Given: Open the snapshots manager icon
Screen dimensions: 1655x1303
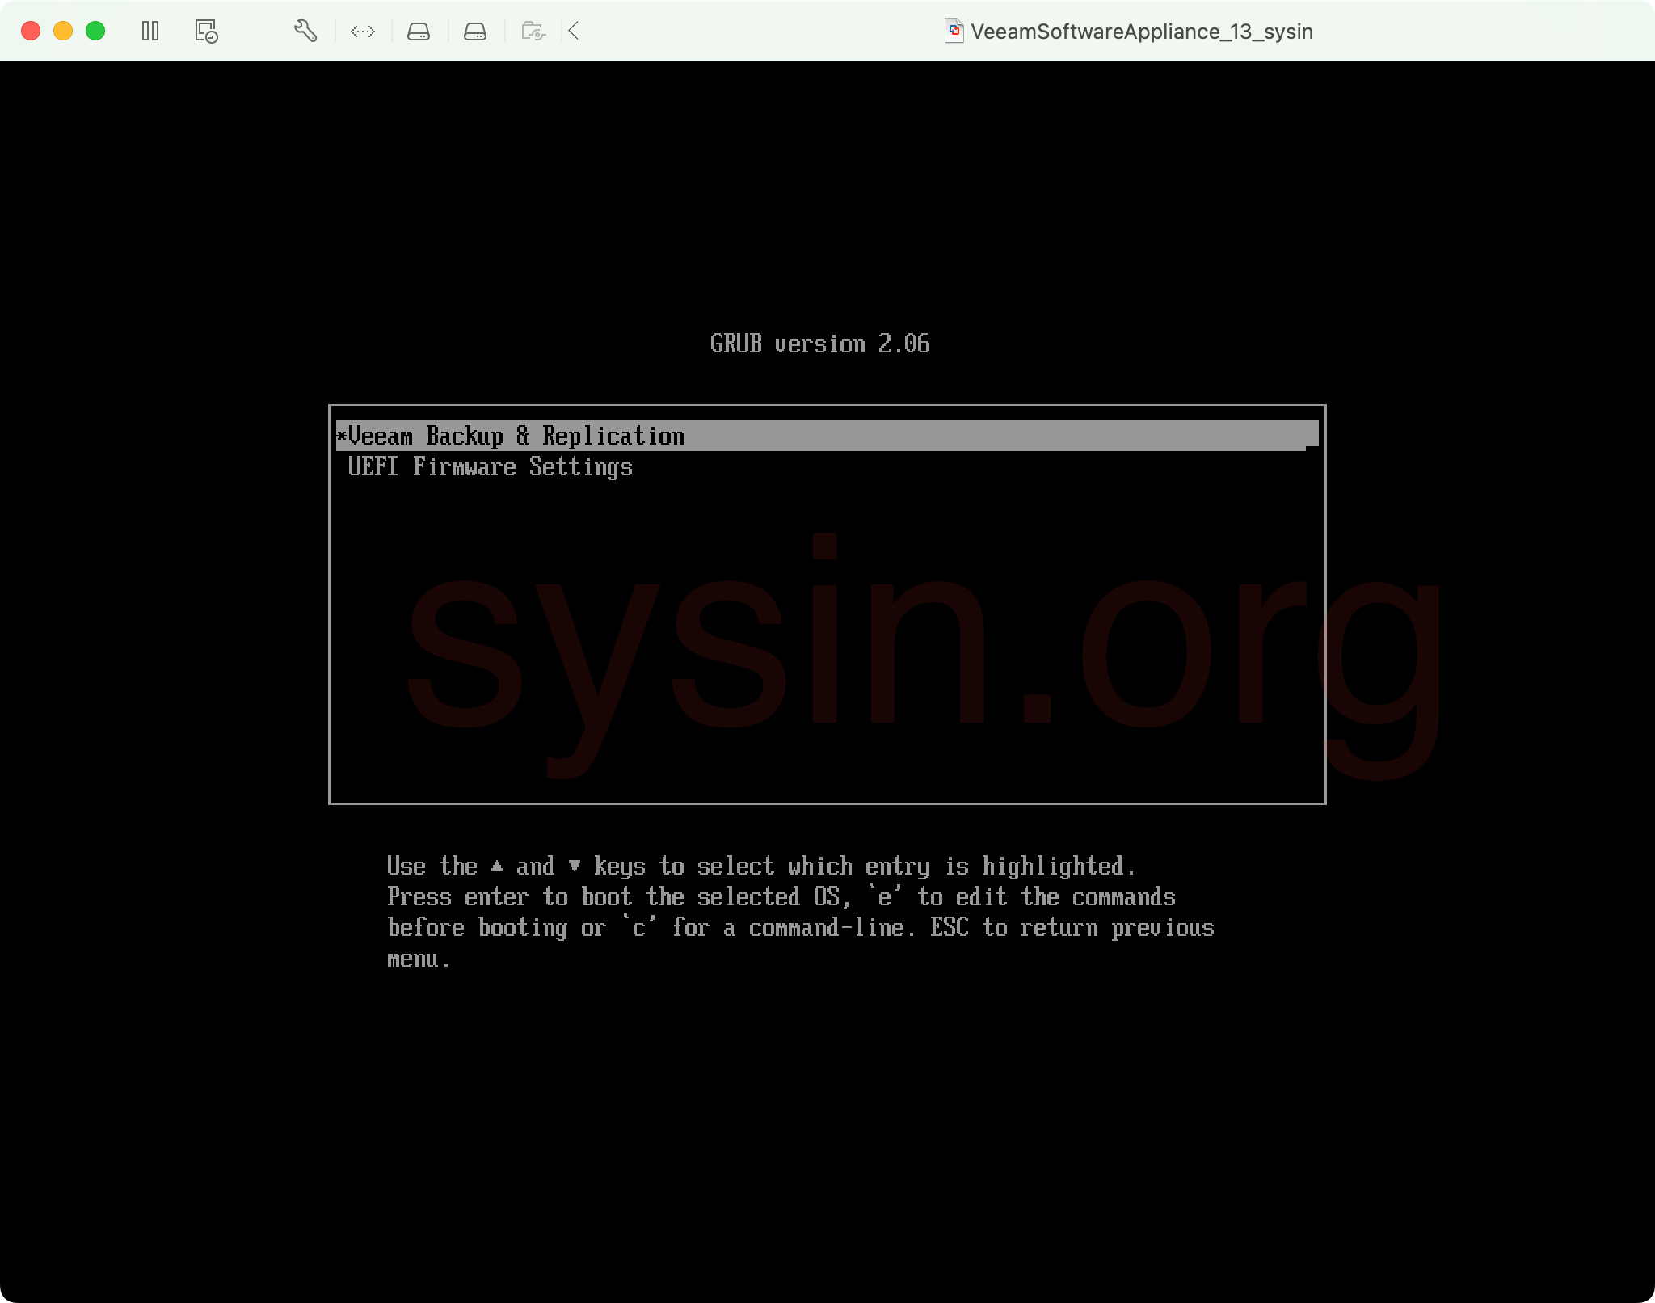Looking at the screenshot, I should [x=206, y=32].
